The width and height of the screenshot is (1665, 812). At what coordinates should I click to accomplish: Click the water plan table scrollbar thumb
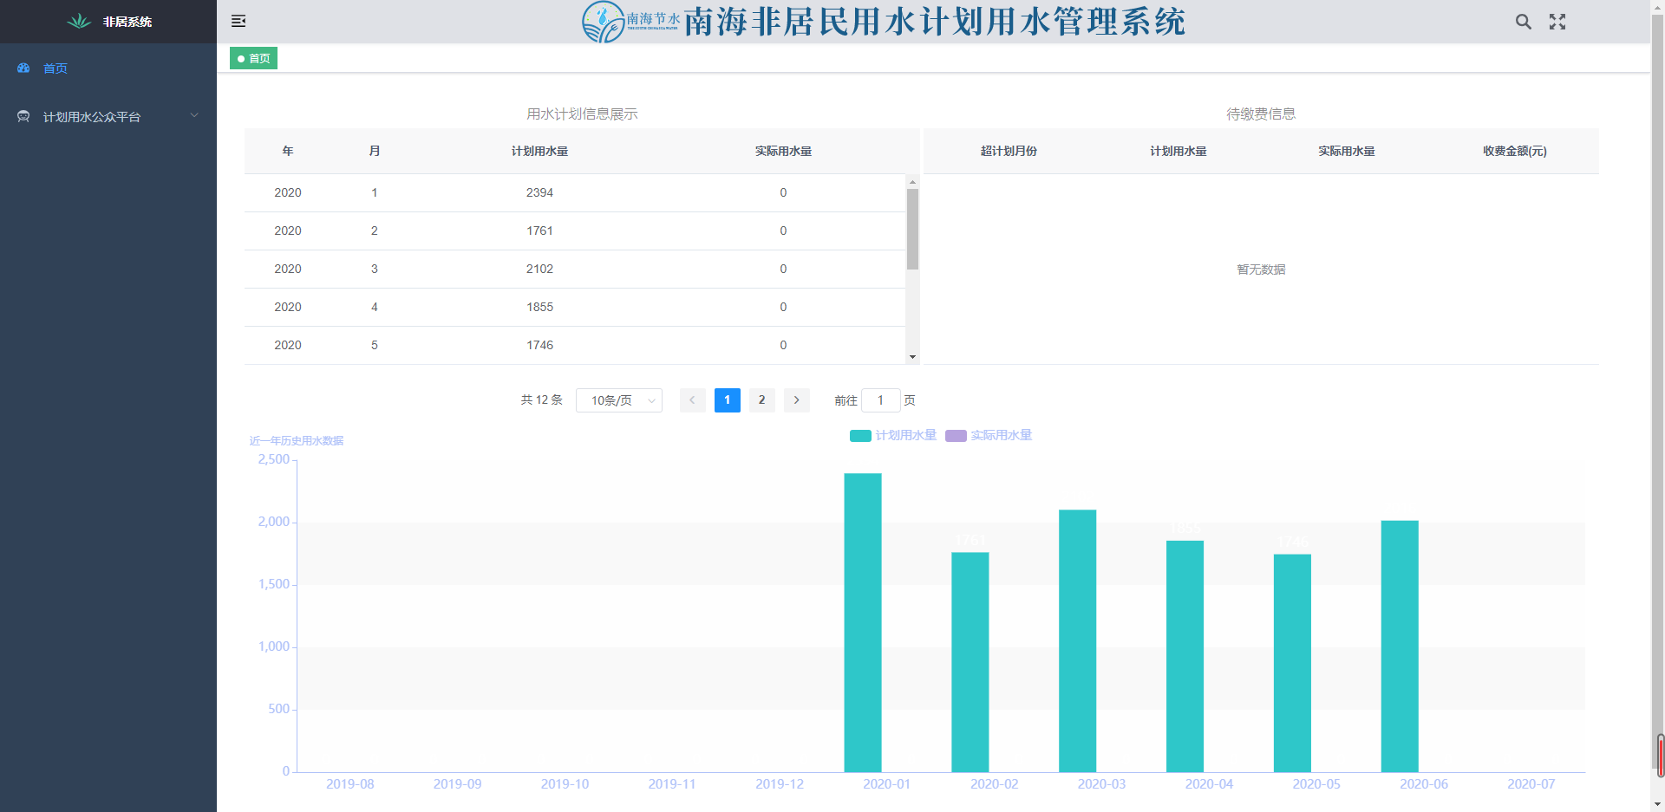coord(912,229)
